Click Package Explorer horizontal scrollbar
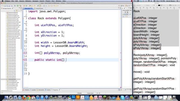This screenshot has height=101, width=180. point(7,91)
